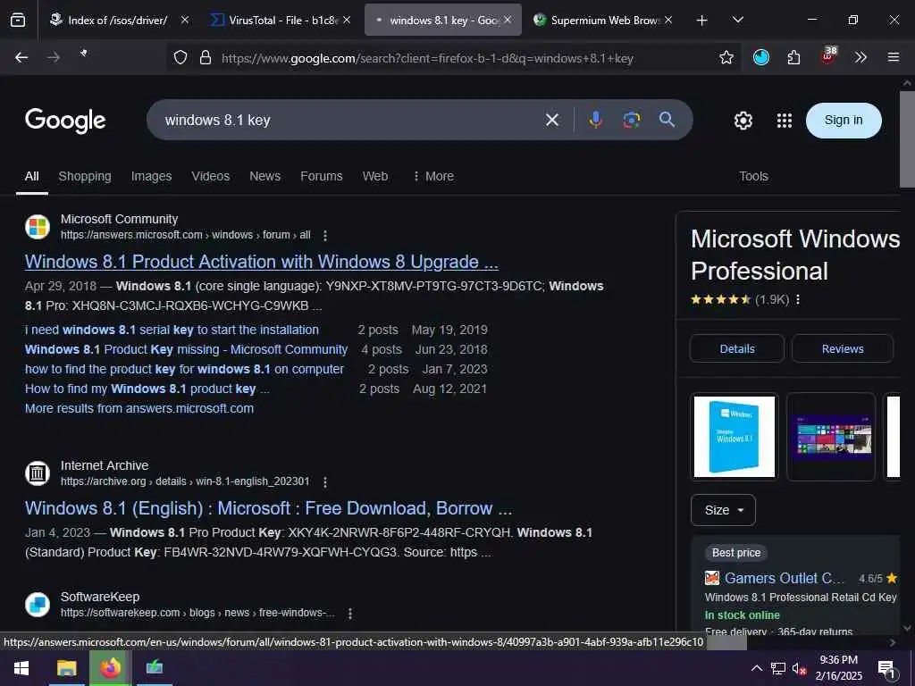Select the Shopping search filter
Viewport: 915px width, 686px height.
tap(85, 176)
